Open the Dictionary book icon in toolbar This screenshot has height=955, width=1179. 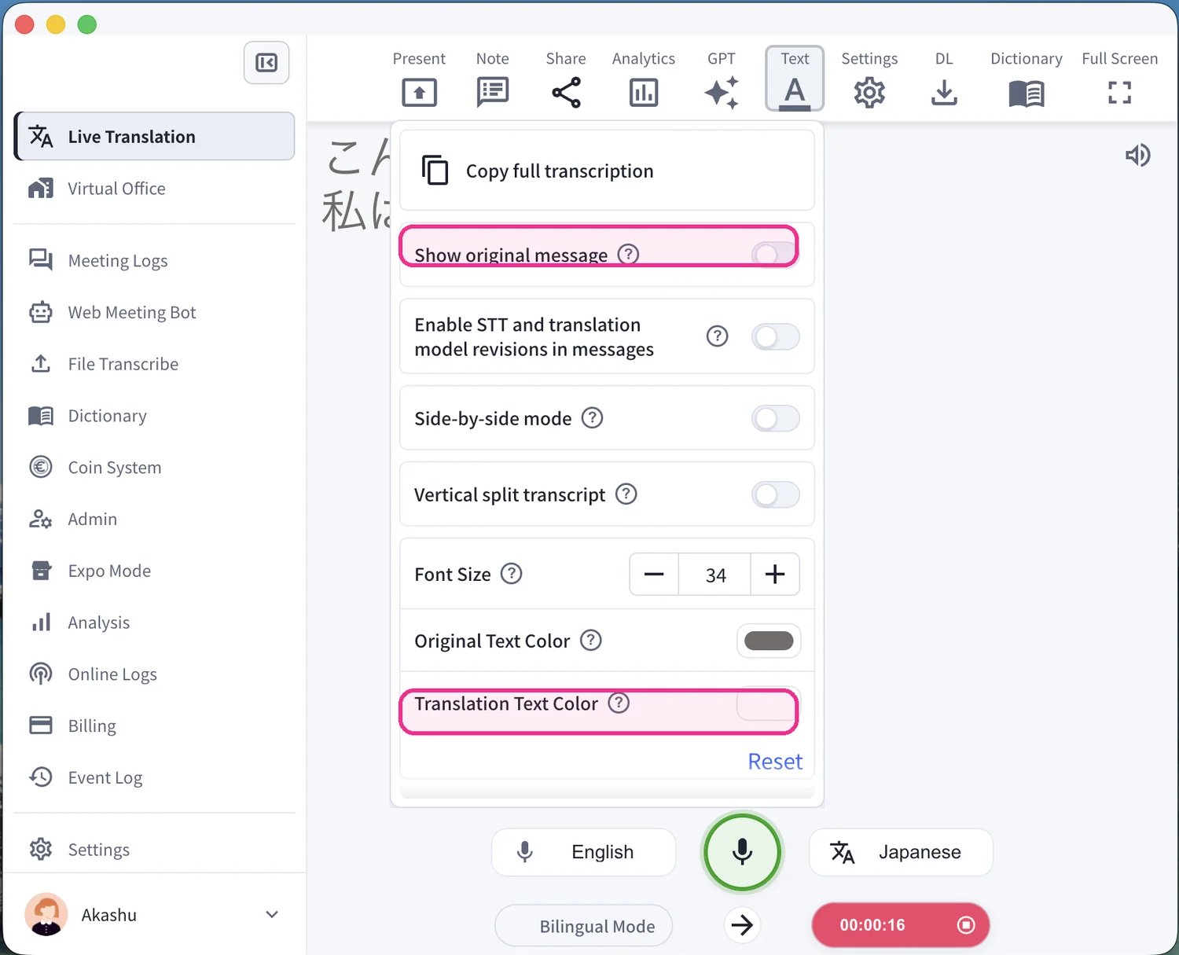tap(1027, 94)
